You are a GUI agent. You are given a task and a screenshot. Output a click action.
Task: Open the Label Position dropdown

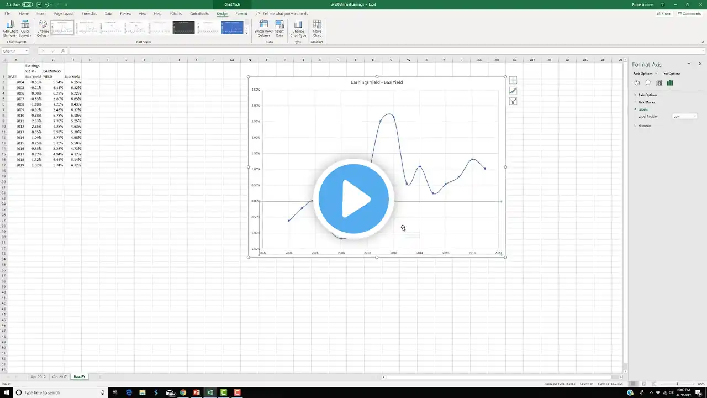coord(685,116)
